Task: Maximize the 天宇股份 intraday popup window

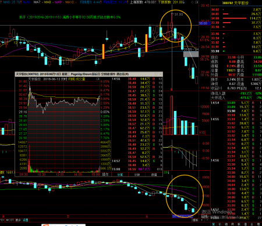Action: 157,74
